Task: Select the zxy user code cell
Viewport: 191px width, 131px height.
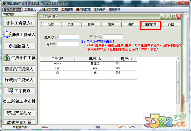Action: pyautogui.click(x=58, y=68)
